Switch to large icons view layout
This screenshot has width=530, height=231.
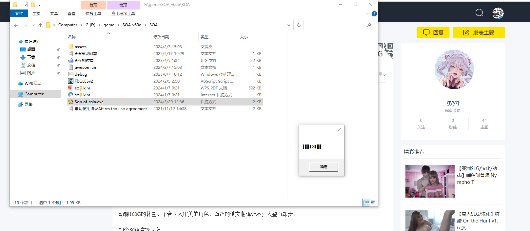[x=373, y=202]
